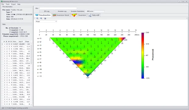Click the zoom in magnifier icon

point(37,18)
